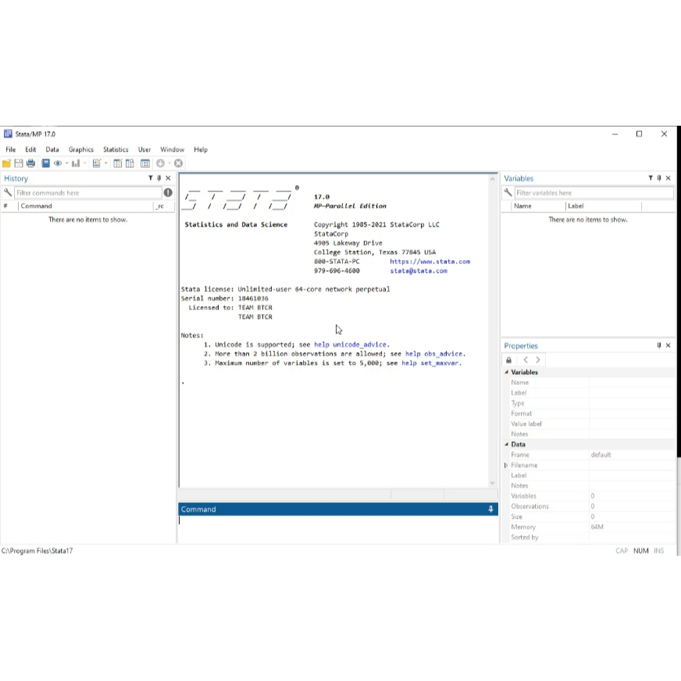
Task: Click the Frame value 'default'
Action: 601,455
